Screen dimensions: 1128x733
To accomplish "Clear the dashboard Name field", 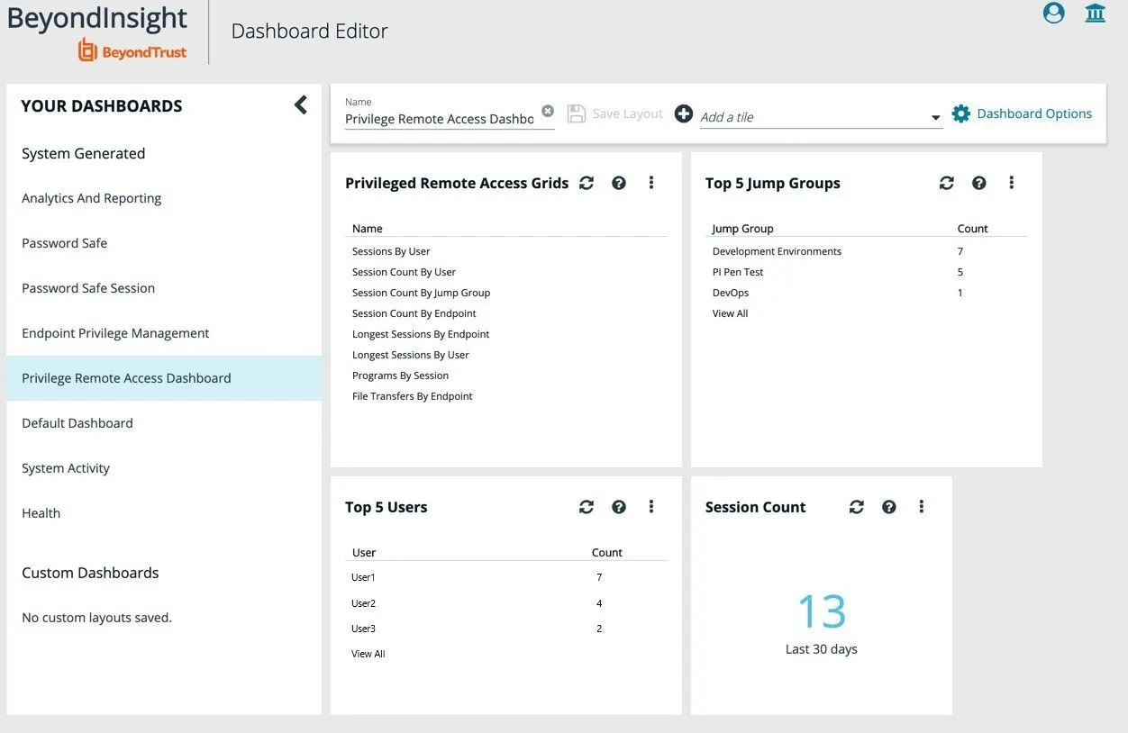I will click(x=548, y=111).
